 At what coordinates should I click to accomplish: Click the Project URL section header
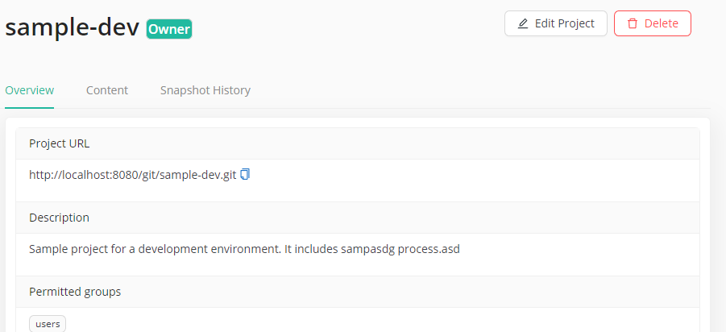point(60,143)
